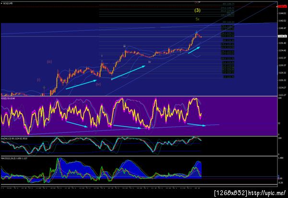Click the white current price tag on axis

click(283, 36)
